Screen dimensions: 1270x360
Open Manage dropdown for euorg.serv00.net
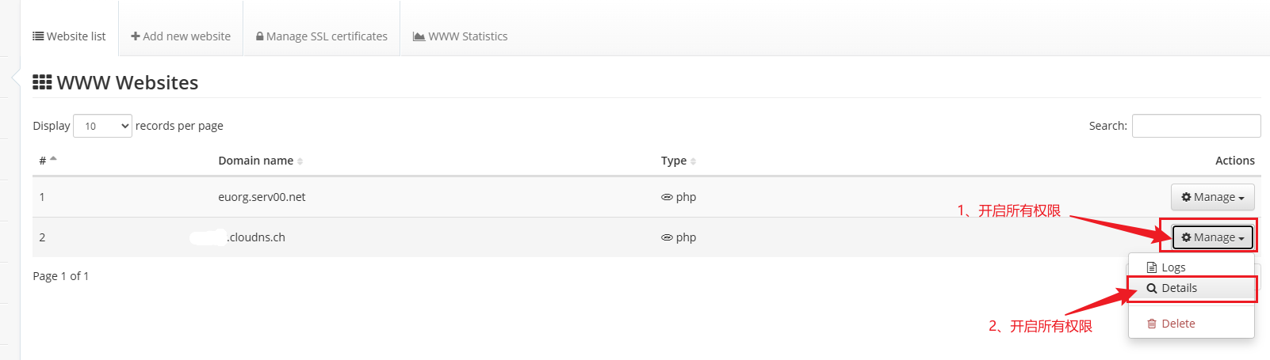[1212, 197]
